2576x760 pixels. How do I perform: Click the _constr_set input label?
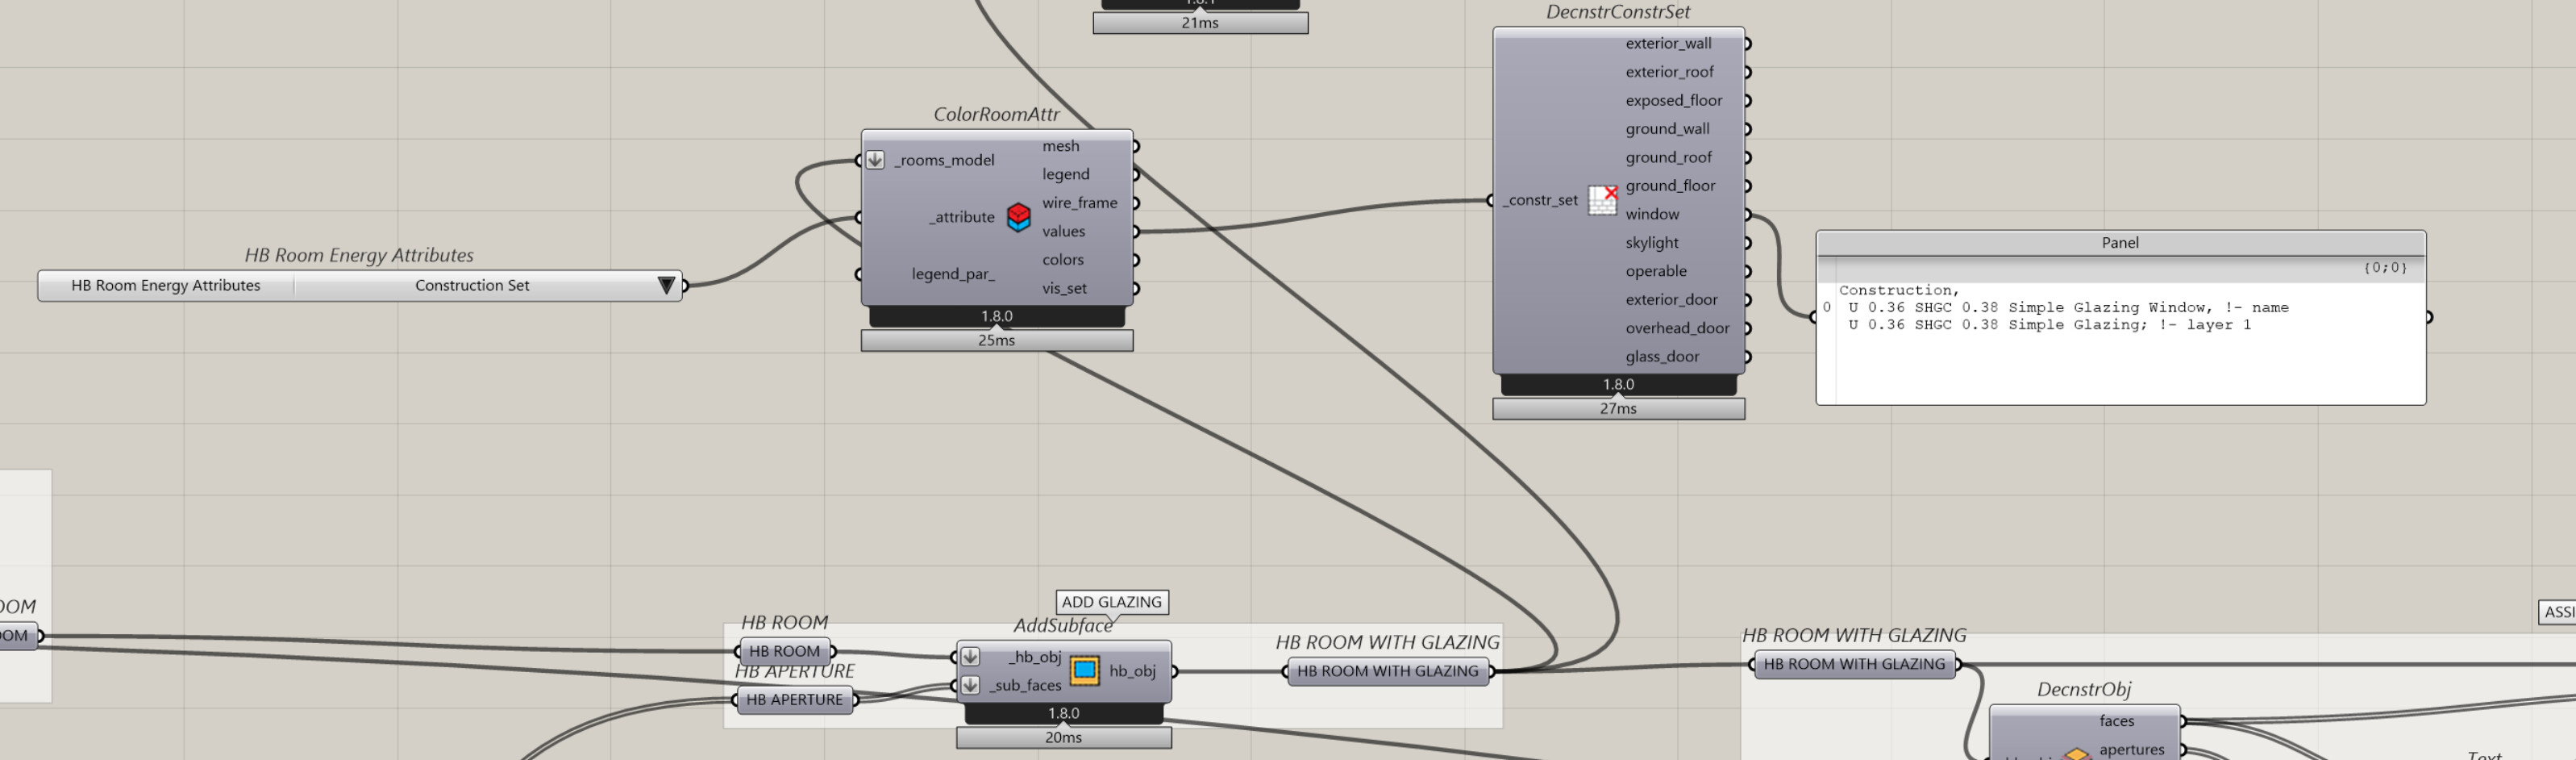coord(1541,200)
